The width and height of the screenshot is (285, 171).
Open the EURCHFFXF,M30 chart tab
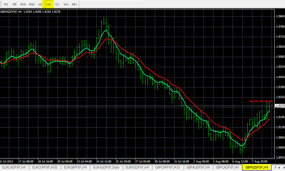click(45, 167)
